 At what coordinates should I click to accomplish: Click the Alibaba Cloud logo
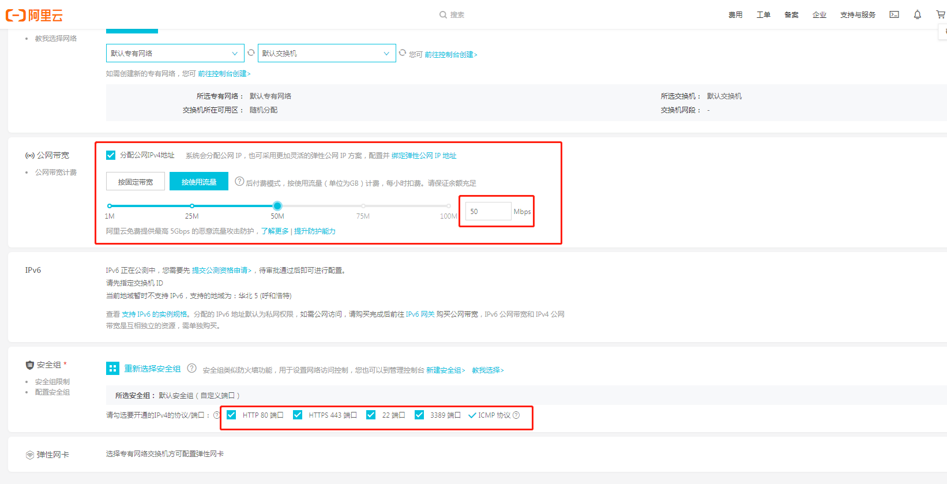[35, 16]
